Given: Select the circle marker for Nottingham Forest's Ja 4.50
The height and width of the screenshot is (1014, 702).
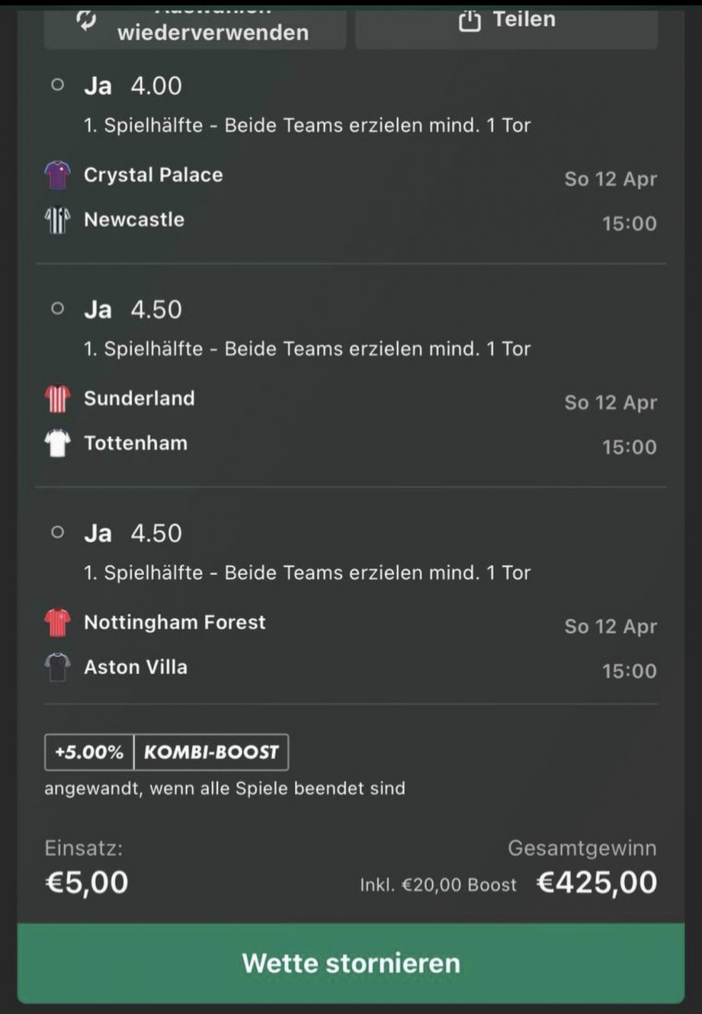Looking at the screenshot, I should (57, 532).
